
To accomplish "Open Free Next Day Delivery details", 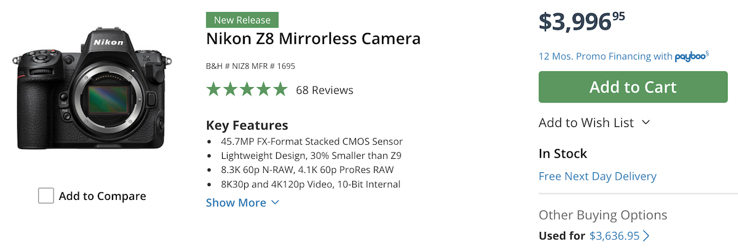I will tap(597, 176).
